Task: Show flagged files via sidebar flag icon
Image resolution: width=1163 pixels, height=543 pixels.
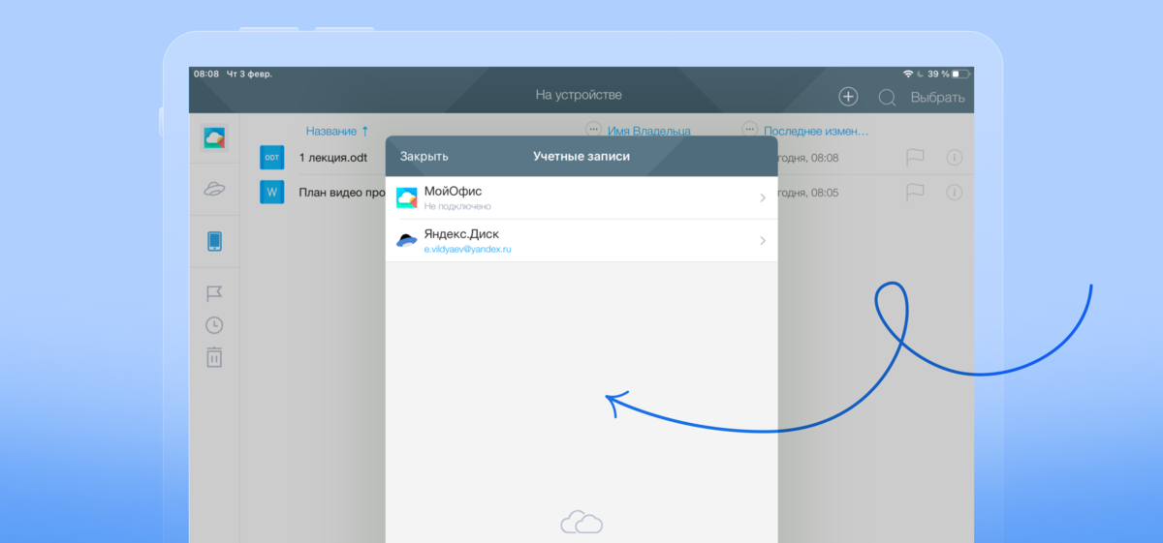Action: click(214, 293)
